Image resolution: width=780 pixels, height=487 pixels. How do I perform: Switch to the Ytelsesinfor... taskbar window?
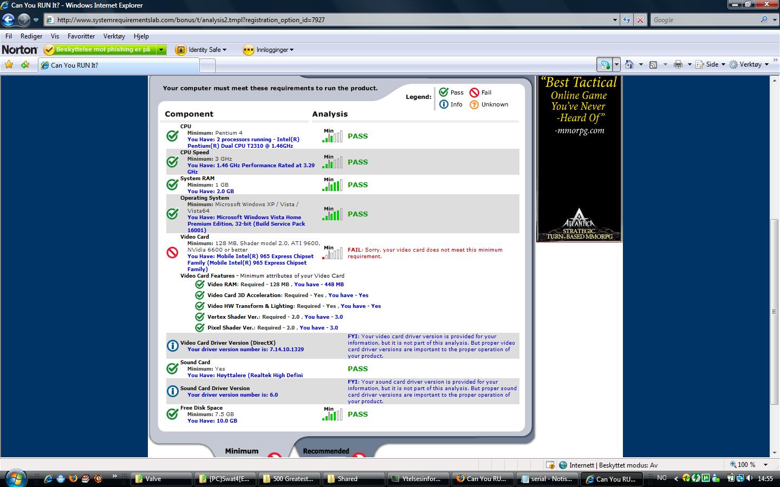click(x=419, y=479)
